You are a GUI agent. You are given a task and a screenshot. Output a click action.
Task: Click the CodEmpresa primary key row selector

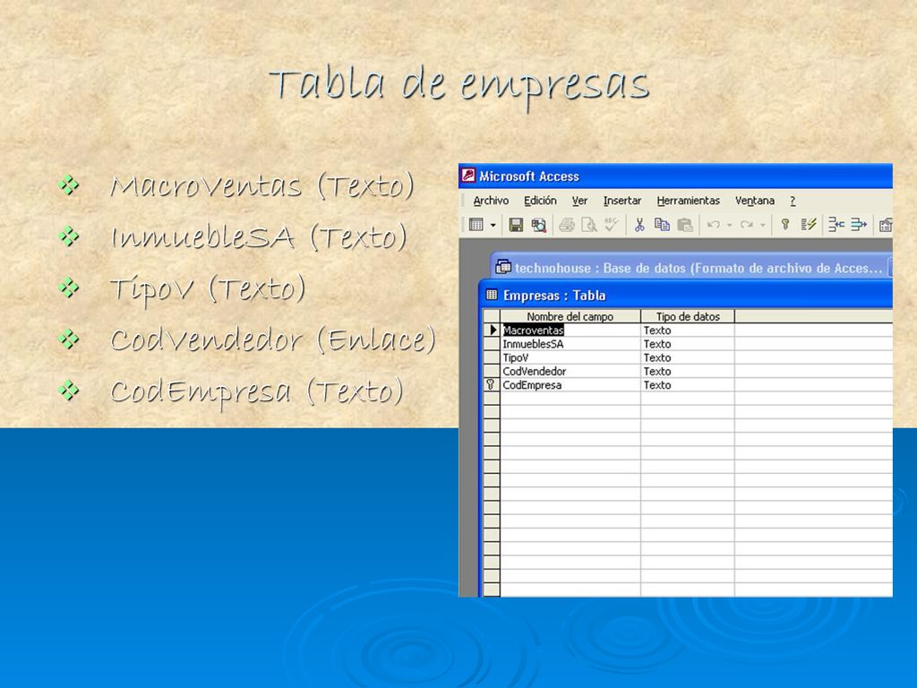[x=492, y=385]
